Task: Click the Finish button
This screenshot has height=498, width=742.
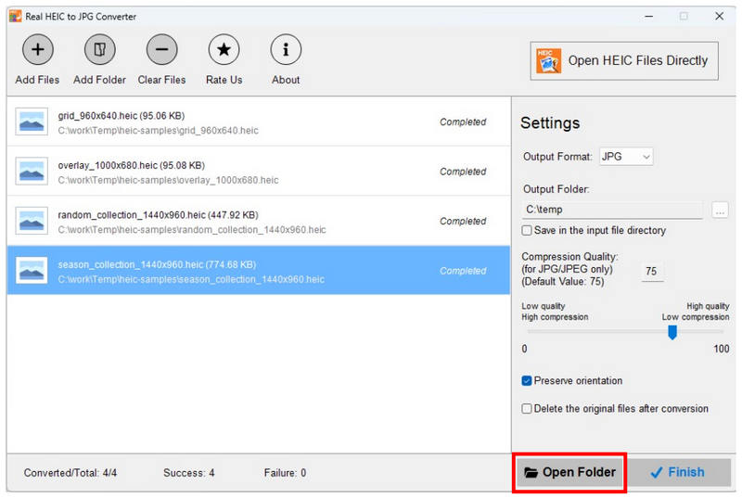Action: pos(678,472)
